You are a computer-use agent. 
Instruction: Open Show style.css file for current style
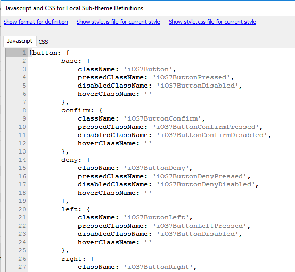(212, 22)
